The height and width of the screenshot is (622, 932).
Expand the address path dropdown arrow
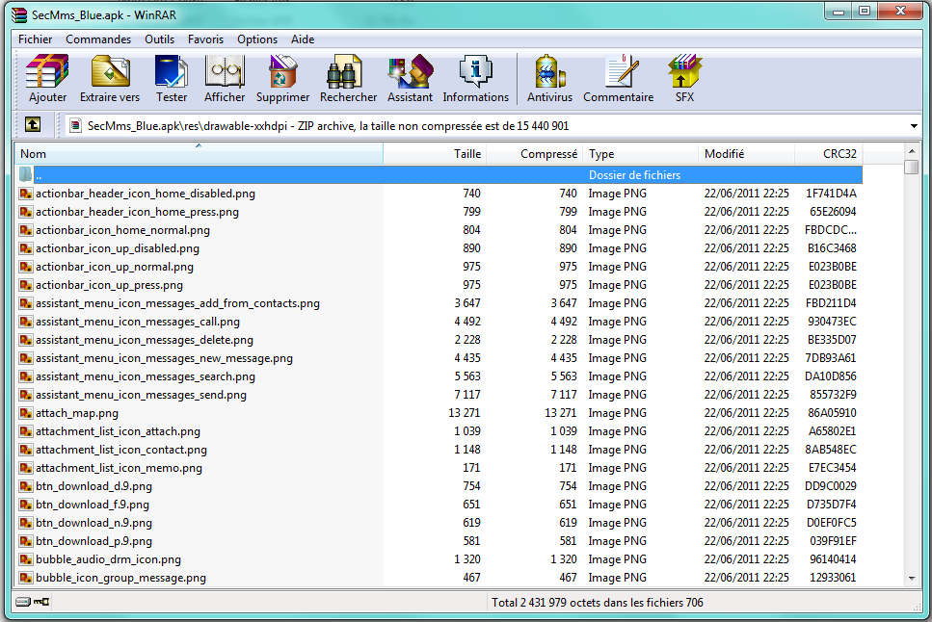[x=914, y=126]
